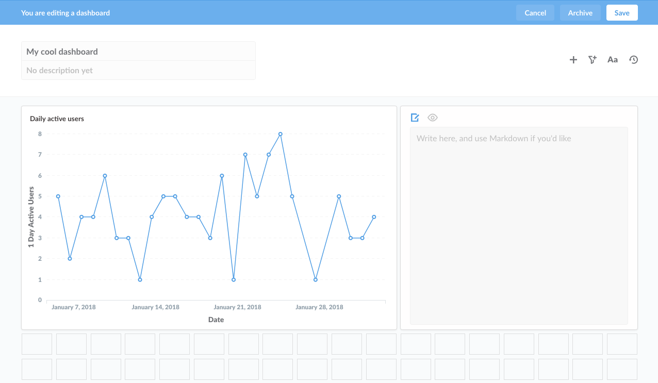Click the My cool dashboard title field

[138, 52]
